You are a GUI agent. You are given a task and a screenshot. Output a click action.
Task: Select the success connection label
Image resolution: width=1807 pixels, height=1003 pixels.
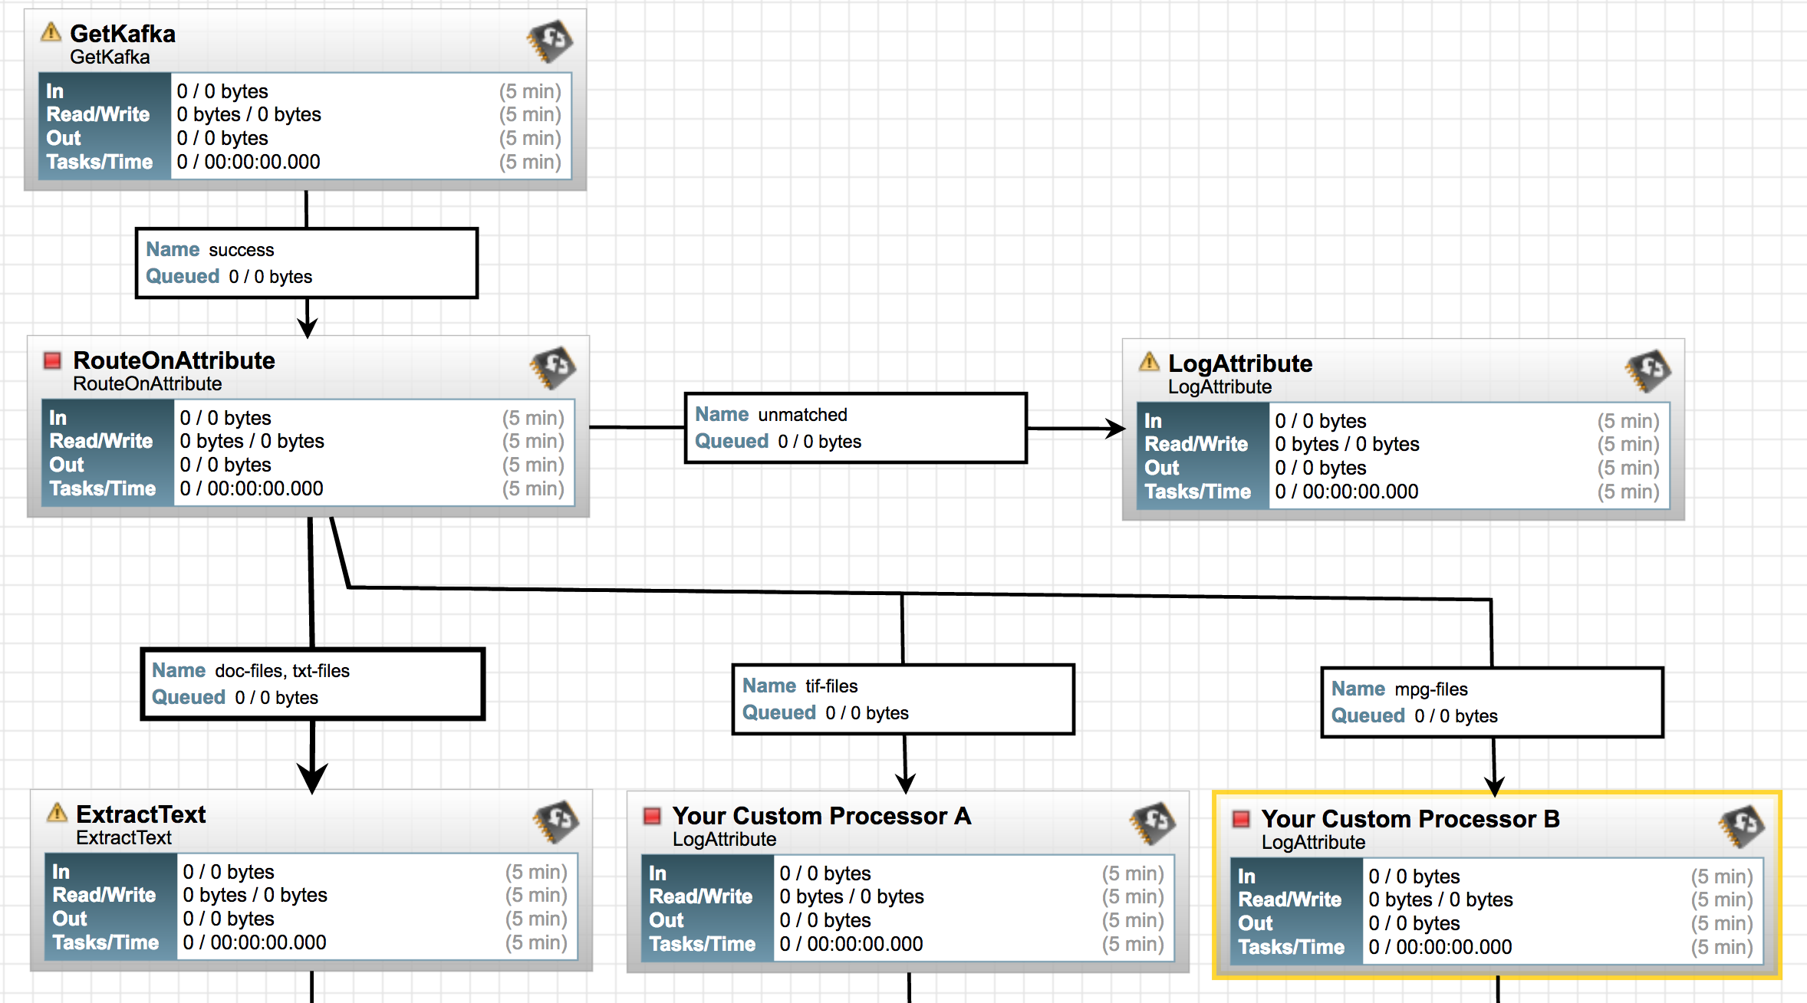coord(305,262)
